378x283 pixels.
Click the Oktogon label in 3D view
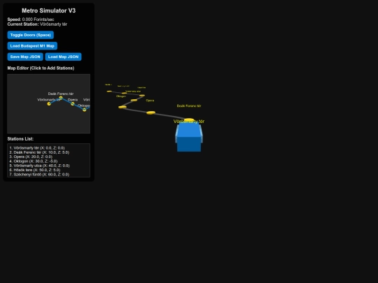coord(121,96)
